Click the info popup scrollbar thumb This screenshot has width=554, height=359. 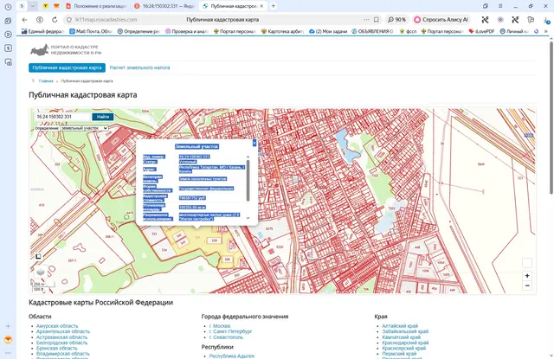(x=248, y=181)
